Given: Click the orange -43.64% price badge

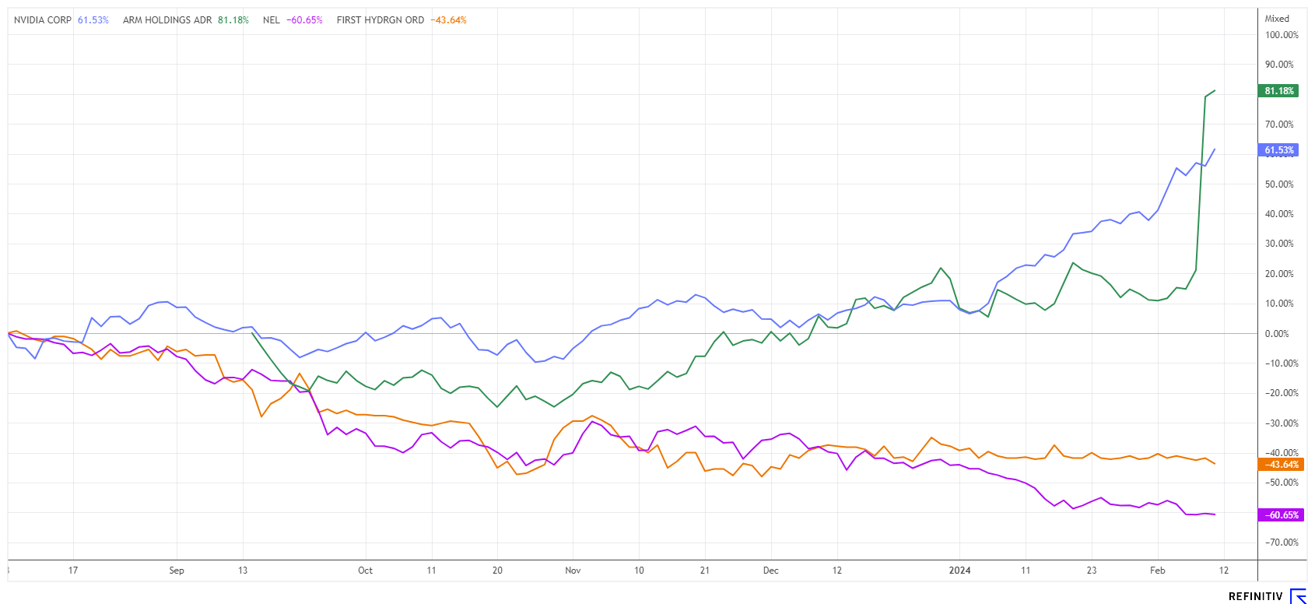Looking at the screenshot, I should click(x=1278, y=465).
